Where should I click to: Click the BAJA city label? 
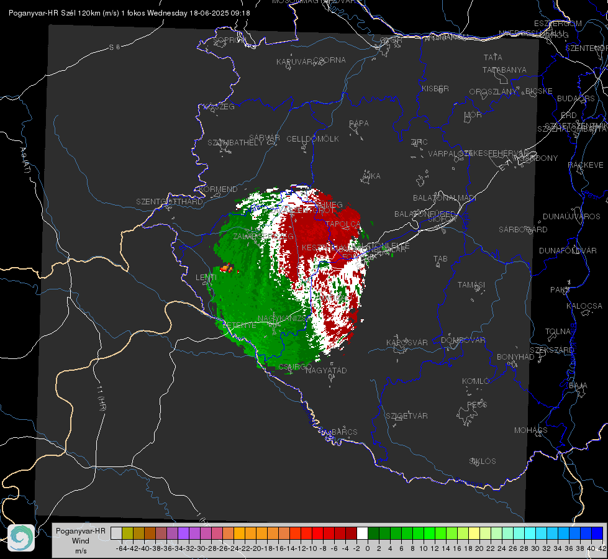[x=578, y=386]
